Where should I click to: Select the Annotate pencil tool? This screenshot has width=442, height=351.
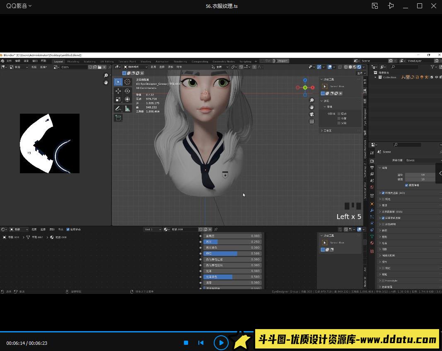[x=118, y=109]
